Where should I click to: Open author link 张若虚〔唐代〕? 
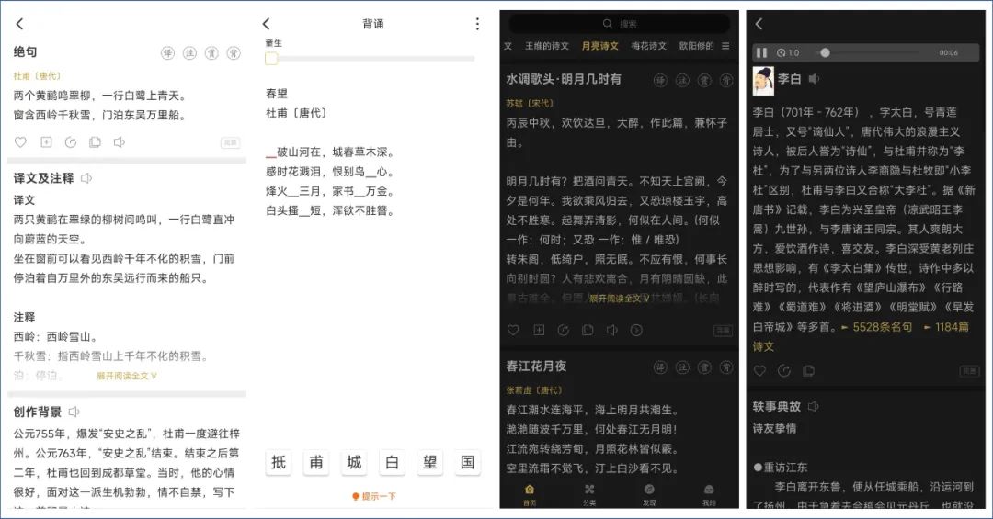(x=534, y=390)
